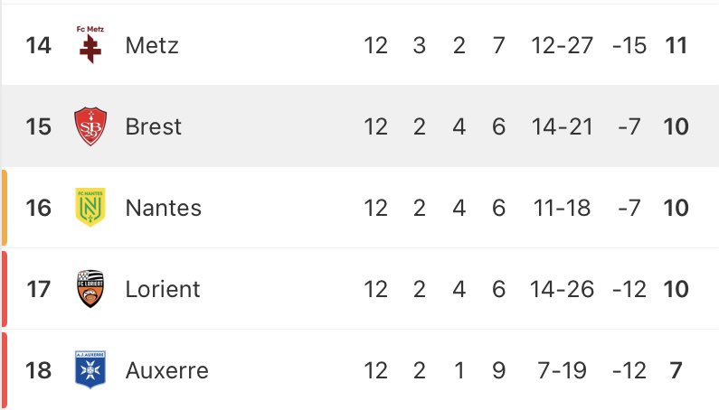Click Auxerre's 7-19 goals record

[x=563, y=370]
